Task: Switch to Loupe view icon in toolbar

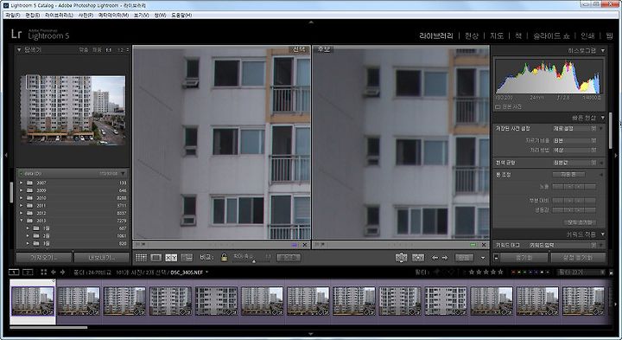Action: click(155, 258)
